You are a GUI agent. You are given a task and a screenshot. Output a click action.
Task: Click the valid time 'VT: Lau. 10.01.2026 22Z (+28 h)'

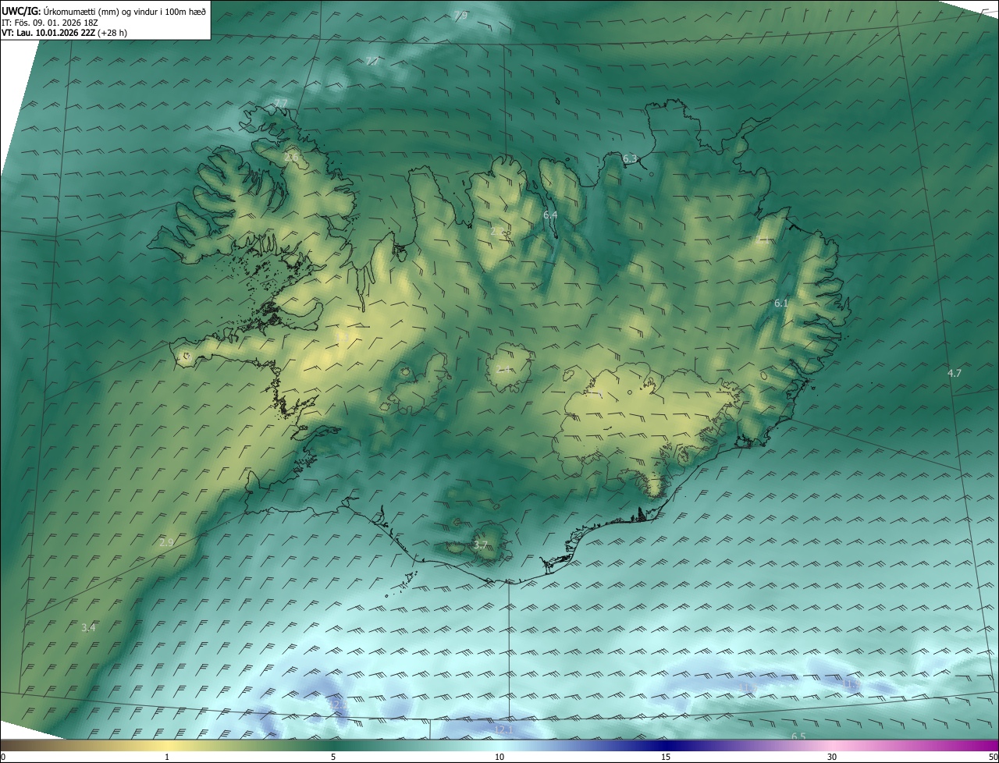coord(64,34)
